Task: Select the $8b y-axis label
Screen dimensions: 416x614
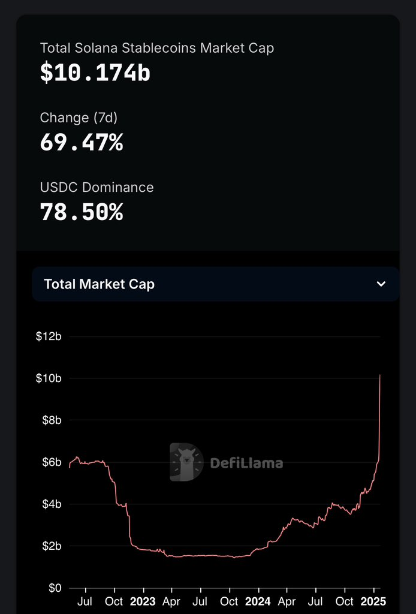Action: pos(51,420)
